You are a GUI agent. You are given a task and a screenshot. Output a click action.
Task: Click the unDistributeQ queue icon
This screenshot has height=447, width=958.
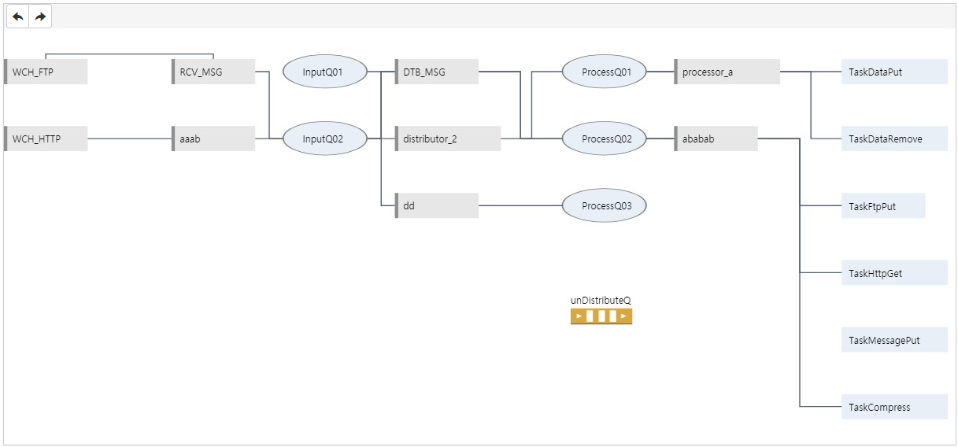point(601,316)
